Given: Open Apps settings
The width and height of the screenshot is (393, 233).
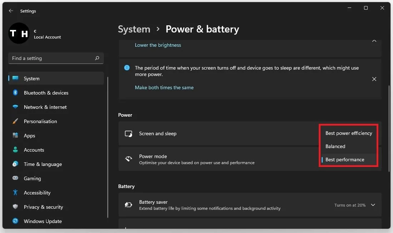Looking at the screenshot, I should click(56, 136).
